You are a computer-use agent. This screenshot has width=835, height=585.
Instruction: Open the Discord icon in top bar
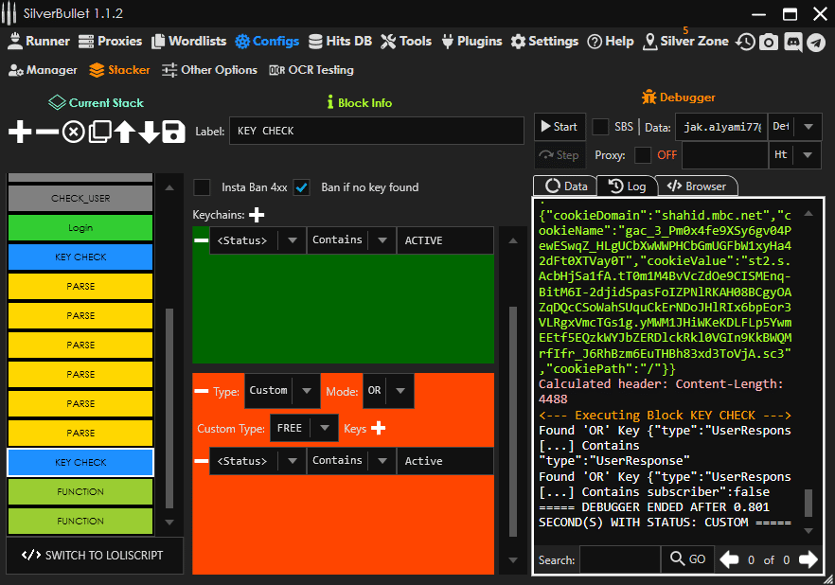(x=793, y=42)
